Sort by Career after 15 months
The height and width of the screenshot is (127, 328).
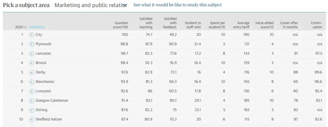(x=289, y=25)
